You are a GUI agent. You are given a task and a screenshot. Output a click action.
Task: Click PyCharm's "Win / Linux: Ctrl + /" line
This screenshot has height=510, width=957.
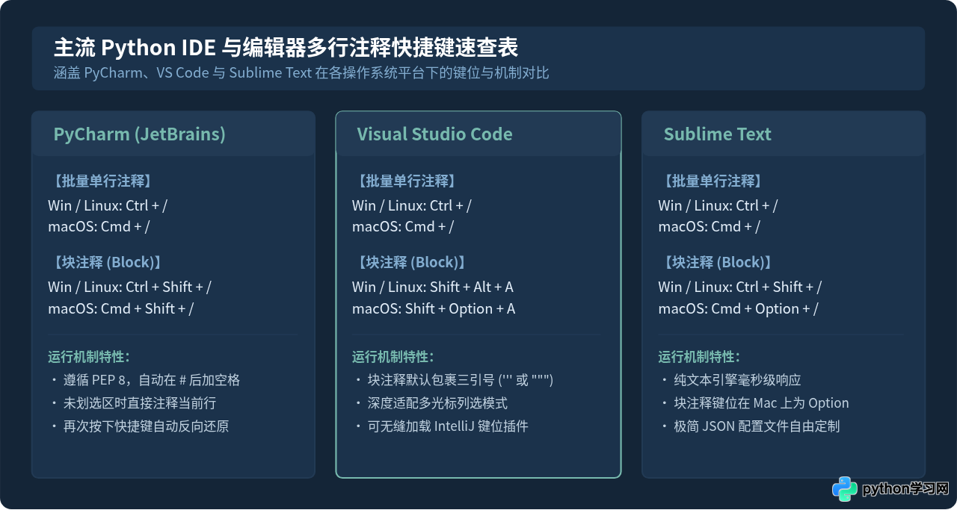(x=108, y=205)
